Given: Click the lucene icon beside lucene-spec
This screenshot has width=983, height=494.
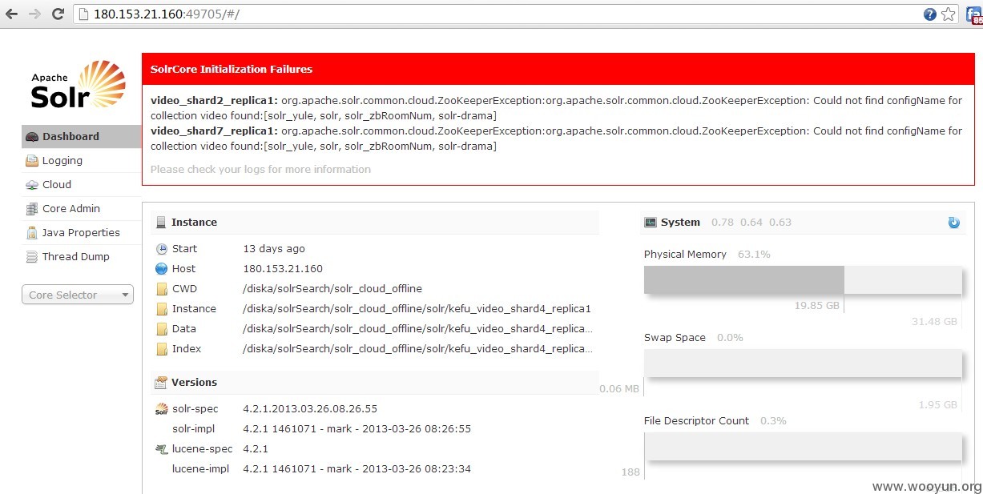Looking at the screenshot, I should [162, 449].
